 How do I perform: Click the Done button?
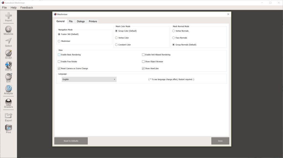coord(220,141)
